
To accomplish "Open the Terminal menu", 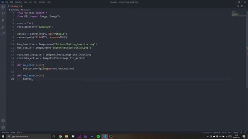I will (x=42, y=2).
